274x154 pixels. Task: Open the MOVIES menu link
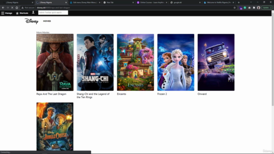click(x=47, y=21)
